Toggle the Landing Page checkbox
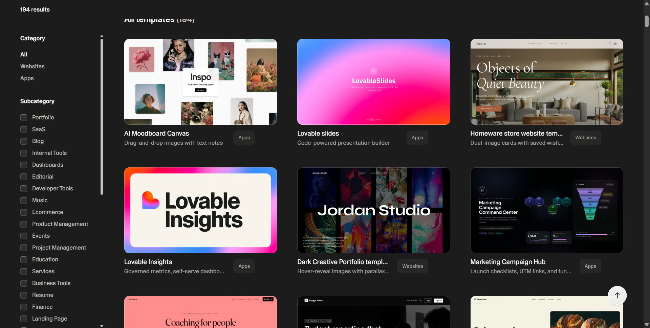Image resolution: width=650 pixels, height=328 pixels. pos(24,319)
